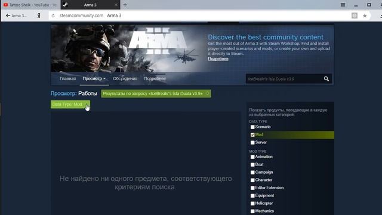Viewport: 382px width, 215px height.
Task: Close the Arma 3 browser tab
Action: [x=116, y=5]
